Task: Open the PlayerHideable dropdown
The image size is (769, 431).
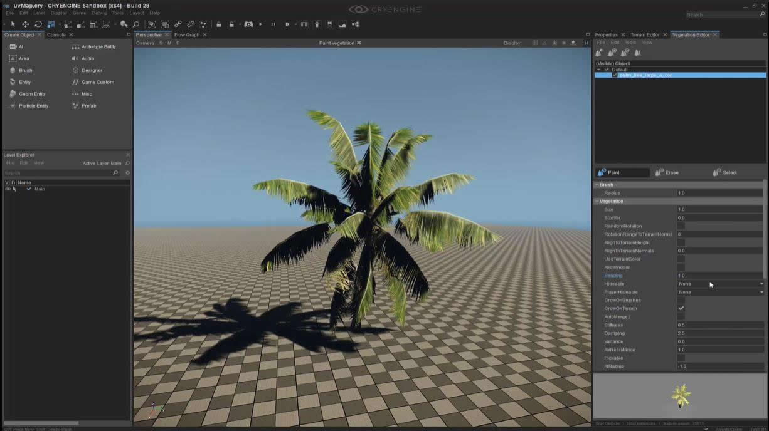Action: [x=721, y=292]
